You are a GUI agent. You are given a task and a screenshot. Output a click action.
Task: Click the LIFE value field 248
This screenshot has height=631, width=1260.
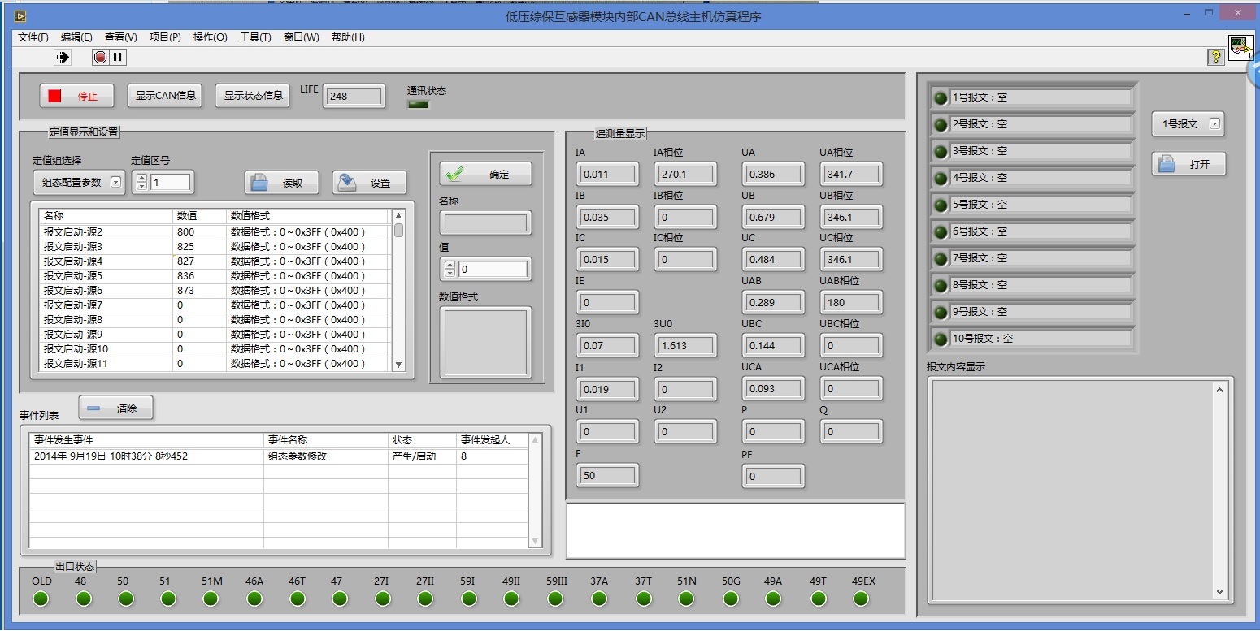tap(354, 97)
